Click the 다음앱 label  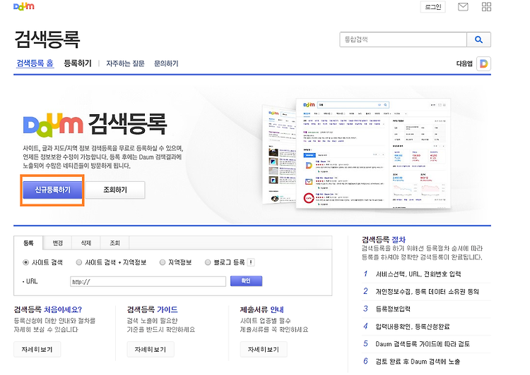(x=464, y=63)
